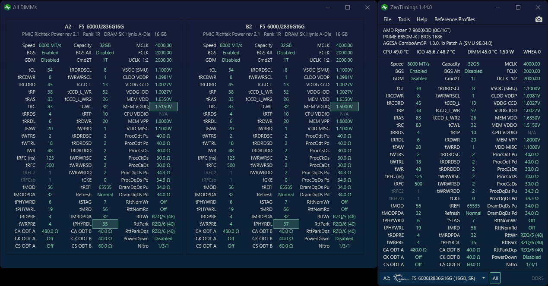Click the DDR5 label at ZenTimings bottom
This screenshot has width=548, height=286.
(538, 278)
